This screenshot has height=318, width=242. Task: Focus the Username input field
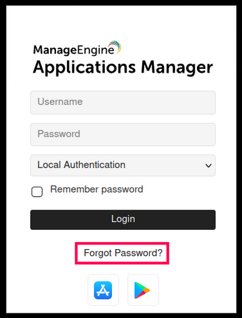(123, 103)
